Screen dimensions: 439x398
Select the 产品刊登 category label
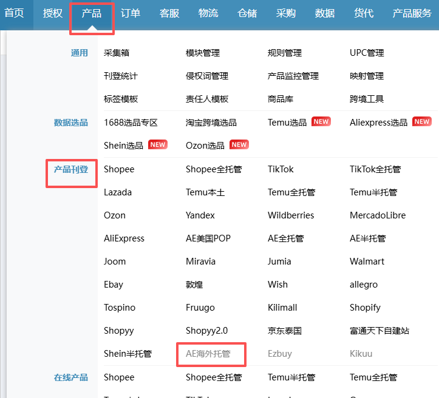pos(71,169)
